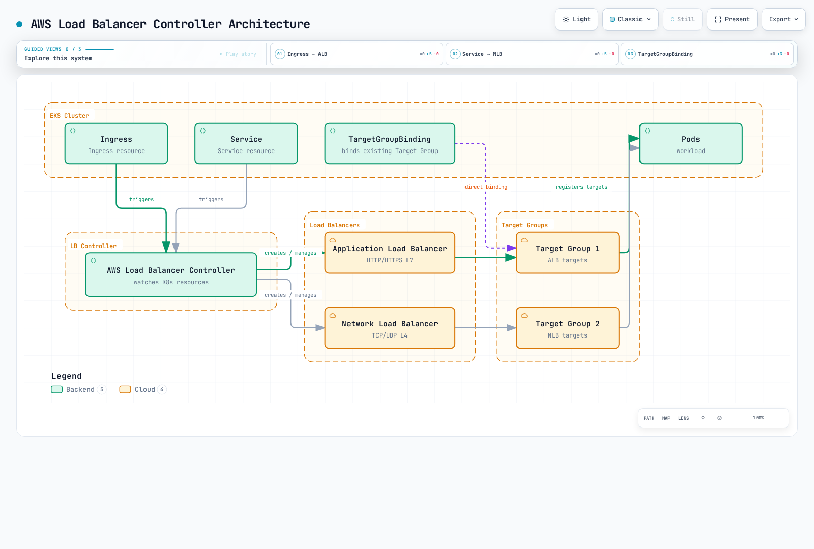Click the Present button
This screenshot has height=549, width=814.
click(x=732, y=19)
